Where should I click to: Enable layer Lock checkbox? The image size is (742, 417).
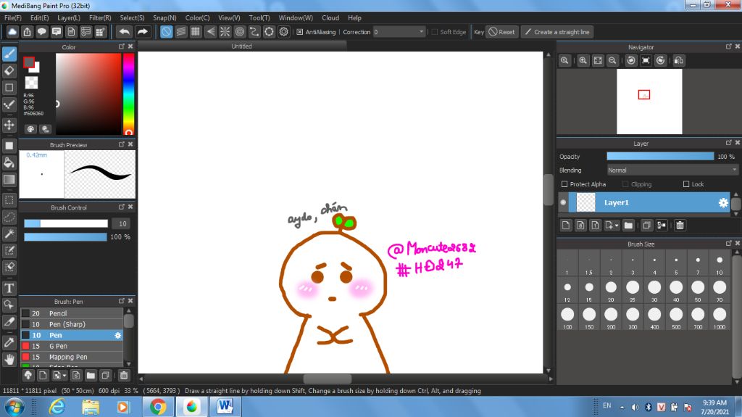pos(686,184)
